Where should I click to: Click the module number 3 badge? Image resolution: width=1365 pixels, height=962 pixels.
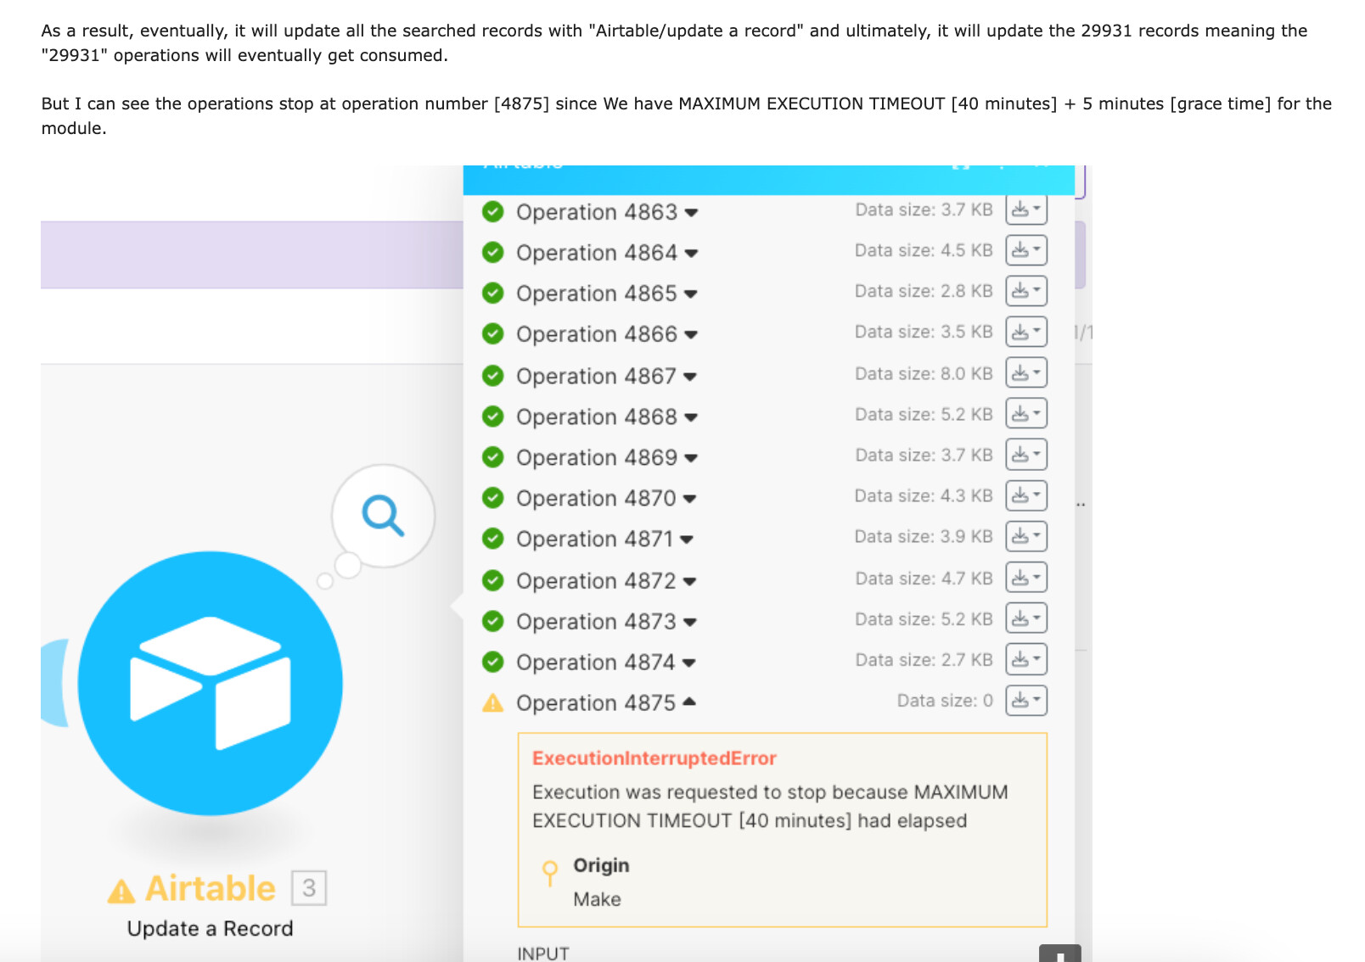(309, 888)
